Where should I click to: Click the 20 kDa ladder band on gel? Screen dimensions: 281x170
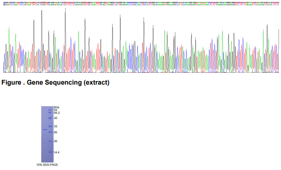(50, 141)
